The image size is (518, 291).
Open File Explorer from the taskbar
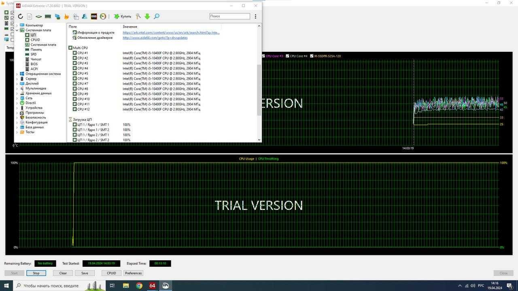(126, 286)
